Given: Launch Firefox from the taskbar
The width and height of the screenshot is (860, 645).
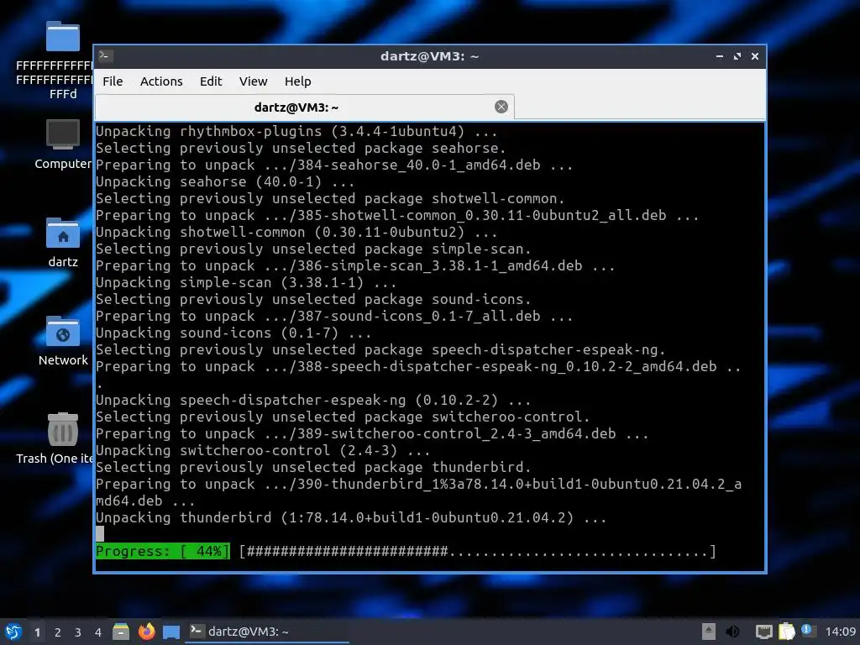Looking at the screenshot, I should click(x=146, y=632).
